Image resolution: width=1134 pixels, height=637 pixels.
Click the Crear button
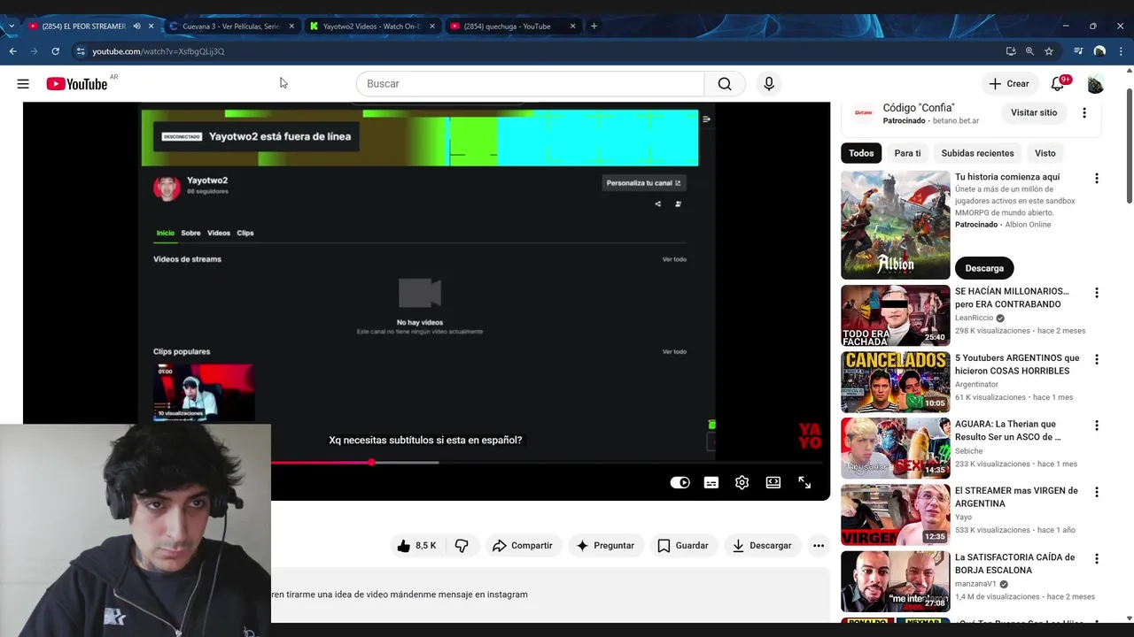coord(1009,84)
